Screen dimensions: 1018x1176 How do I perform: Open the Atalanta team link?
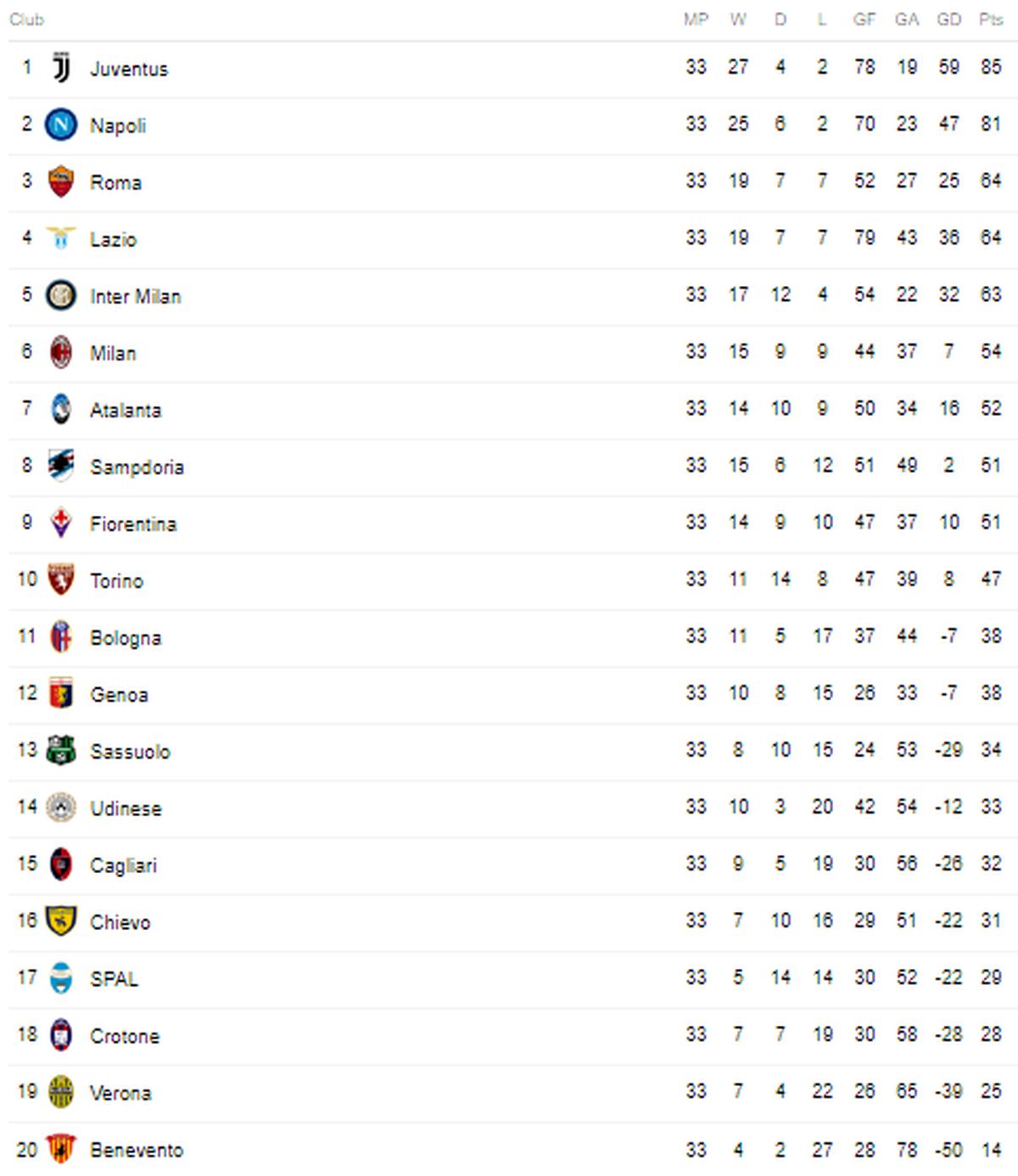point(126,410)
